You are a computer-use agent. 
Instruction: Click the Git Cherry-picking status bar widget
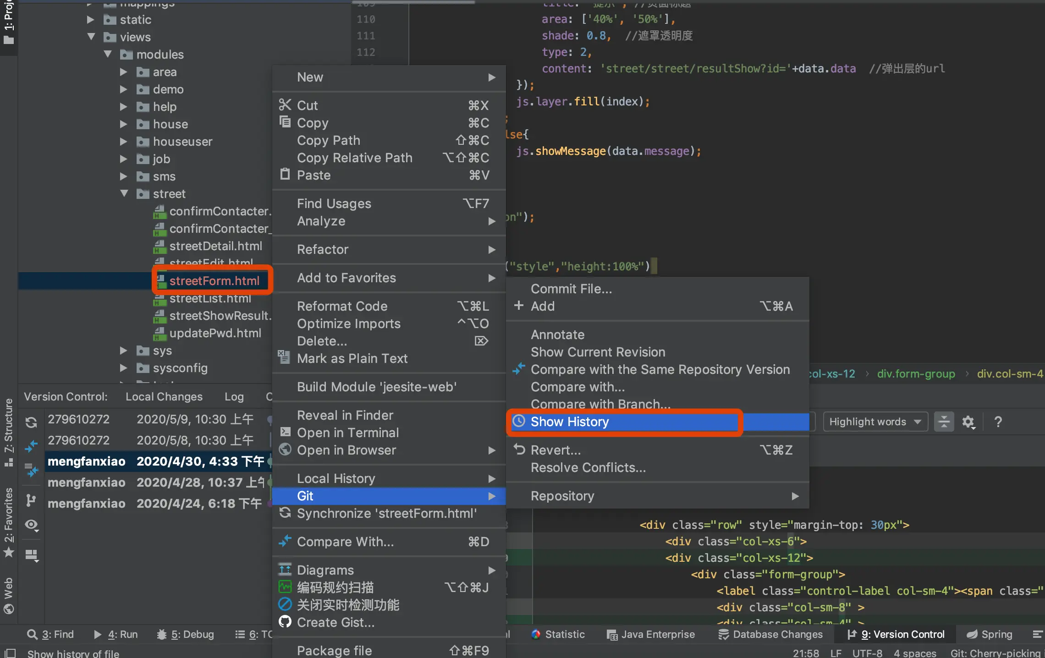pyautogui.click(x=995, y=653)
